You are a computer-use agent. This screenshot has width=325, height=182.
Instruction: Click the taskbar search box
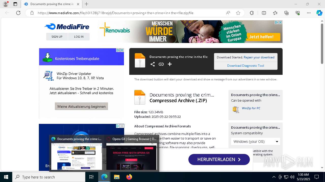pos(49,177)
